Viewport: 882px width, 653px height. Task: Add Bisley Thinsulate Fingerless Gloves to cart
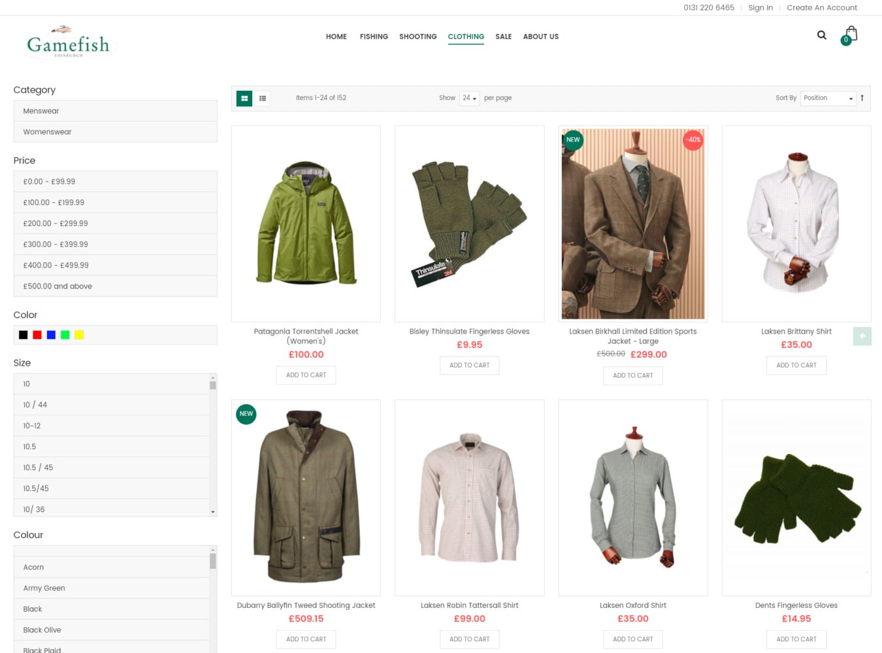pos(470,366)
